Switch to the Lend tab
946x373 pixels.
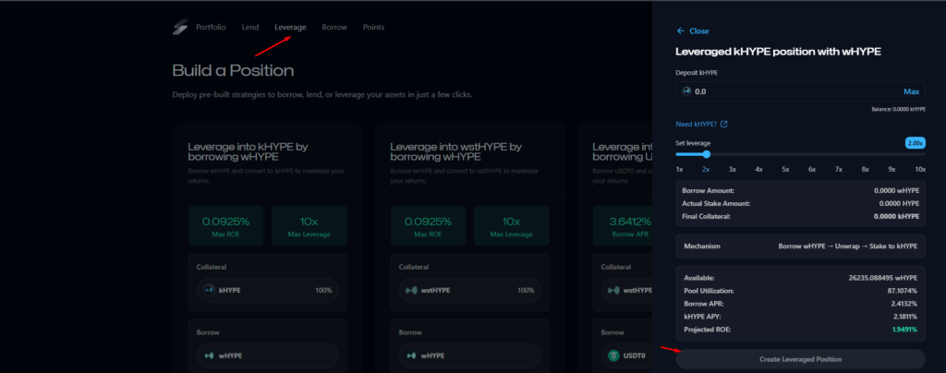[x=250, y=28]
